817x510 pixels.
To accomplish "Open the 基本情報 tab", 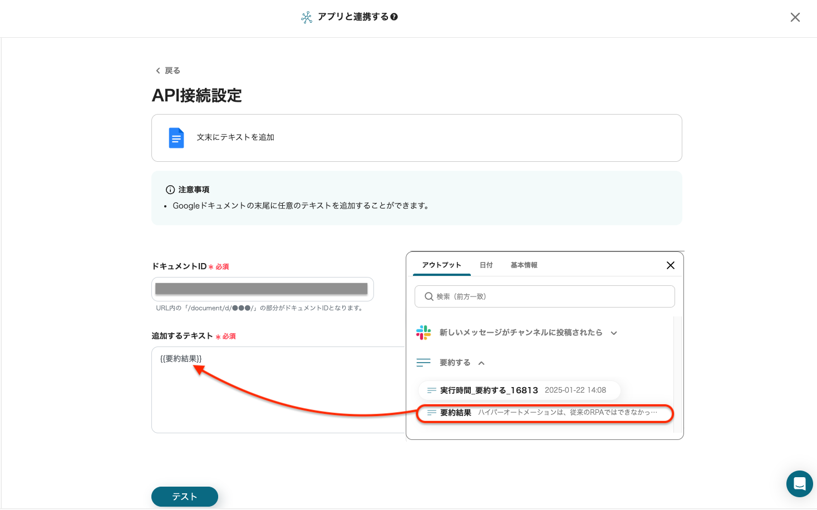I will [524, 265].
